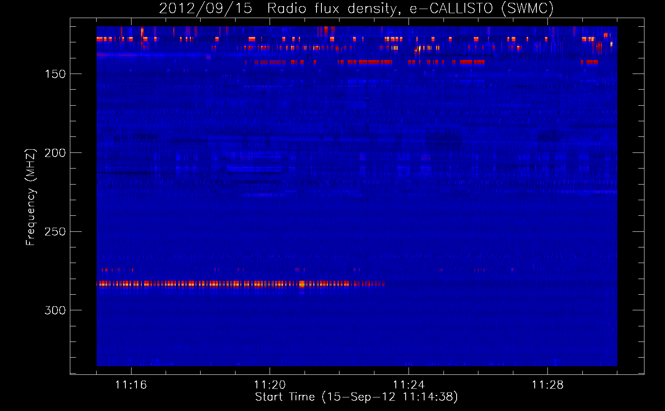Click the 'Frequency (MHZ)' y-axis label

click(31, 197)
